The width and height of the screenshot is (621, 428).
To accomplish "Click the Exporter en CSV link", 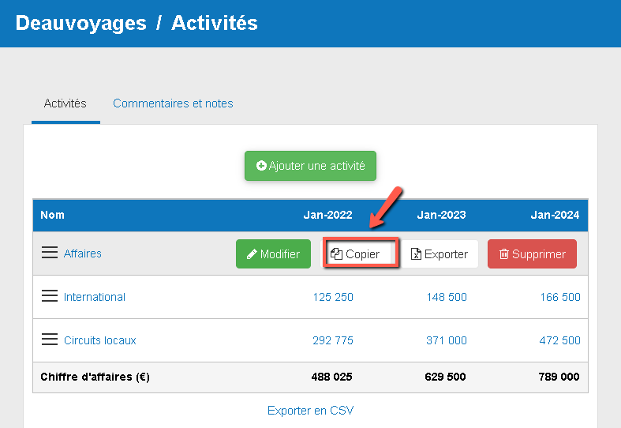I will coord(310,411).
